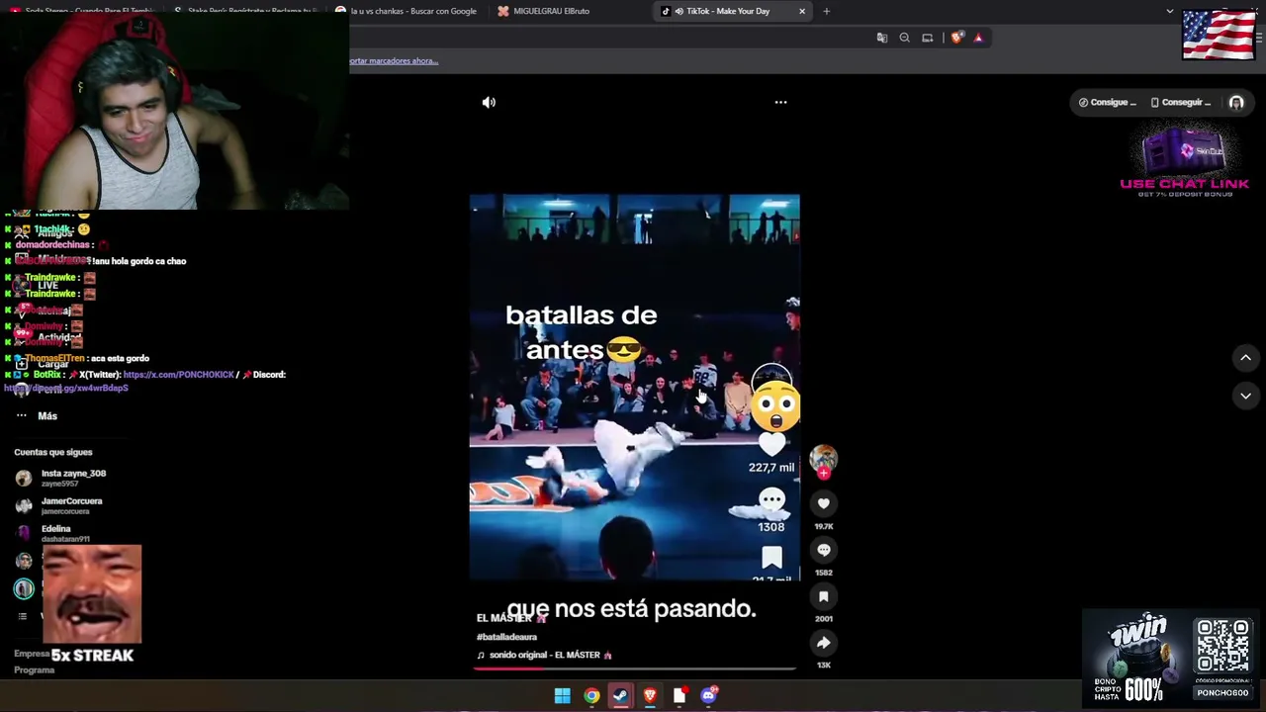Open the creator's avatar beside the video
The image size is (1266, 712).
coord(823,457)
